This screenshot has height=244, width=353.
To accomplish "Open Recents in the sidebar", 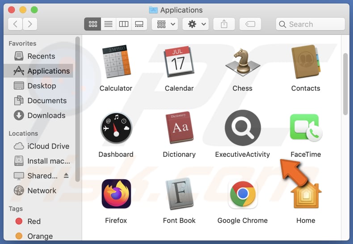I will [x=38, y=56].
